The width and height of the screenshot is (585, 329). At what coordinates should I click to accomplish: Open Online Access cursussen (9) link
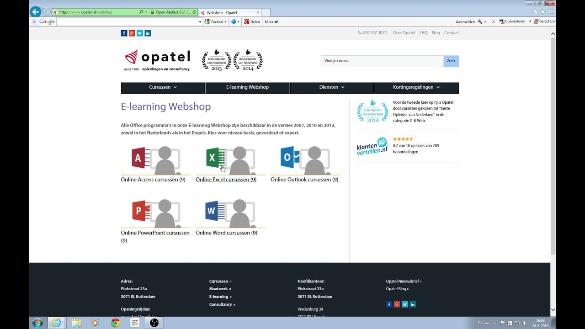pyautogui.click(x=153, y=180)
